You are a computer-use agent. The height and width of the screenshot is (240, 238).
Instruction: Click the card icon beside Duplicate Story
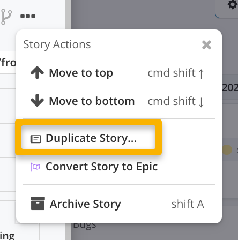35,139
